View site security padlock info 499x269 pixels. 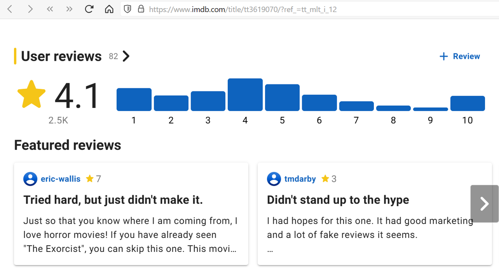pos(141,9)
